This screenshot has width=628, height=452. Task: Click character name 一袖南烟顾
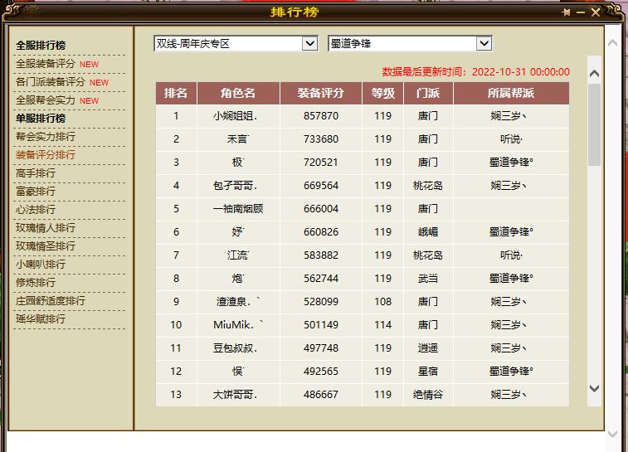(238, 209)
